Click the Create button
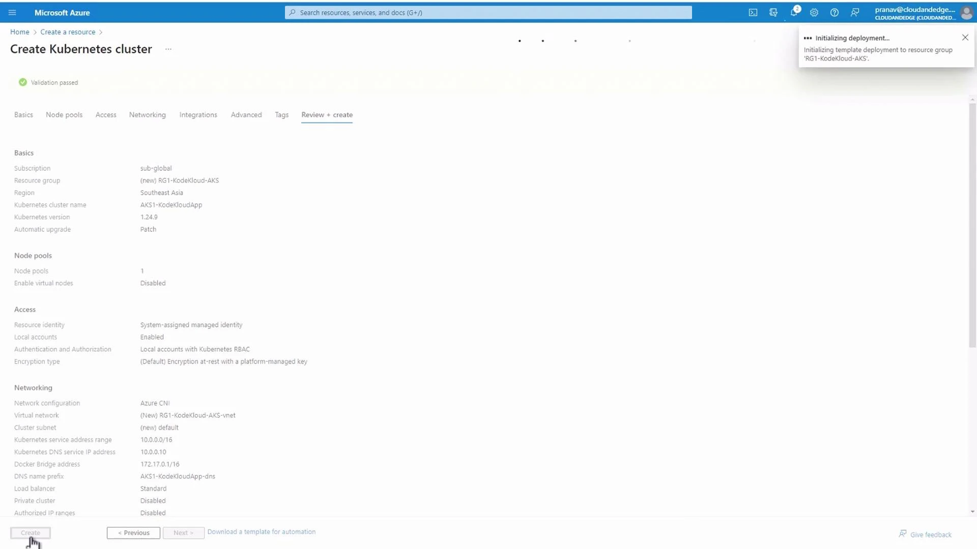Image resolution: width=977 pixels, height=549 pixels. 30,532
